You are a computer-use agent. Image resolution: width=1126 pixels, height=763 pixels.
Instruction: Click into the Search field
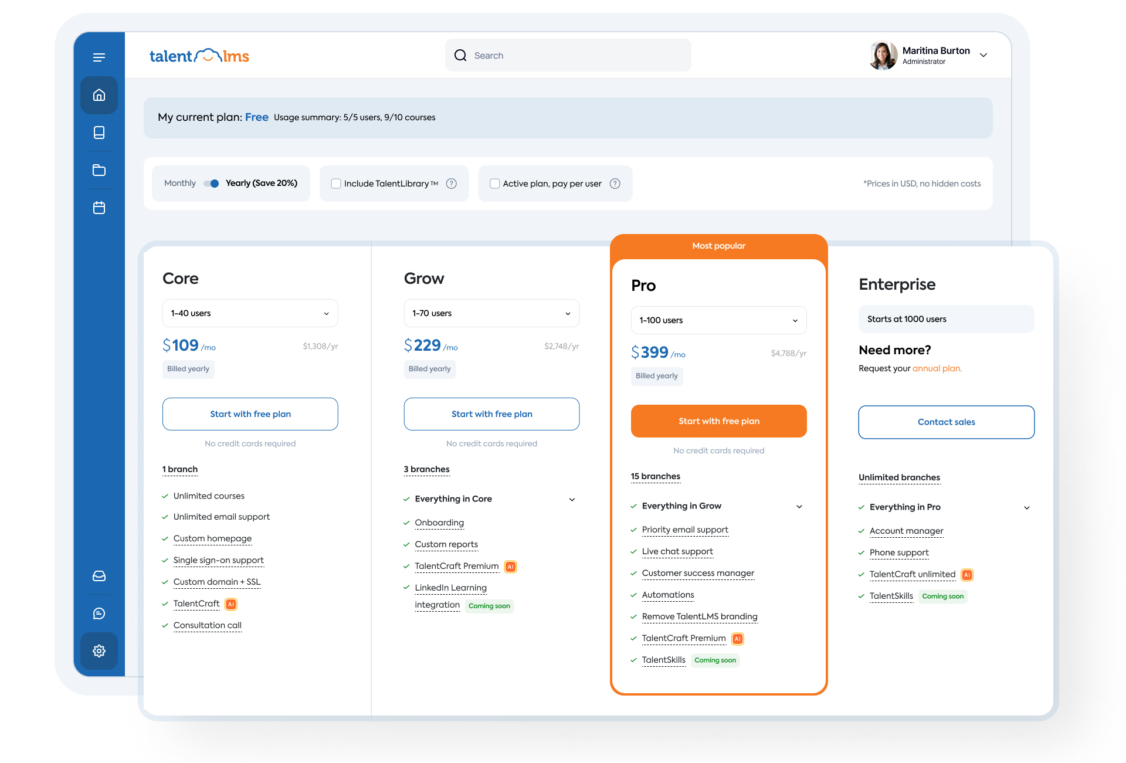click(568, 55)
